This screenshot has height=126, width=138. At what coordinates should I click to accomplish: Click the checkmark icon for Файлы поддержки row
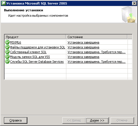tap(7, 47)
